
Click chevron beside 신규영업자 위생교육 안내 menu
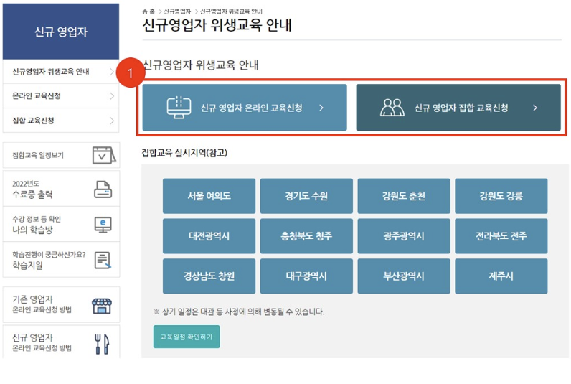tap(111, 72)
